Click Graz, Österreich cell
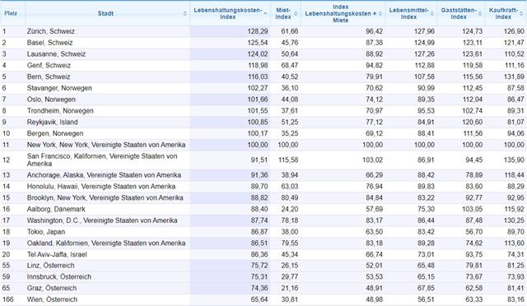527x306 pixels. pos(108,288)
